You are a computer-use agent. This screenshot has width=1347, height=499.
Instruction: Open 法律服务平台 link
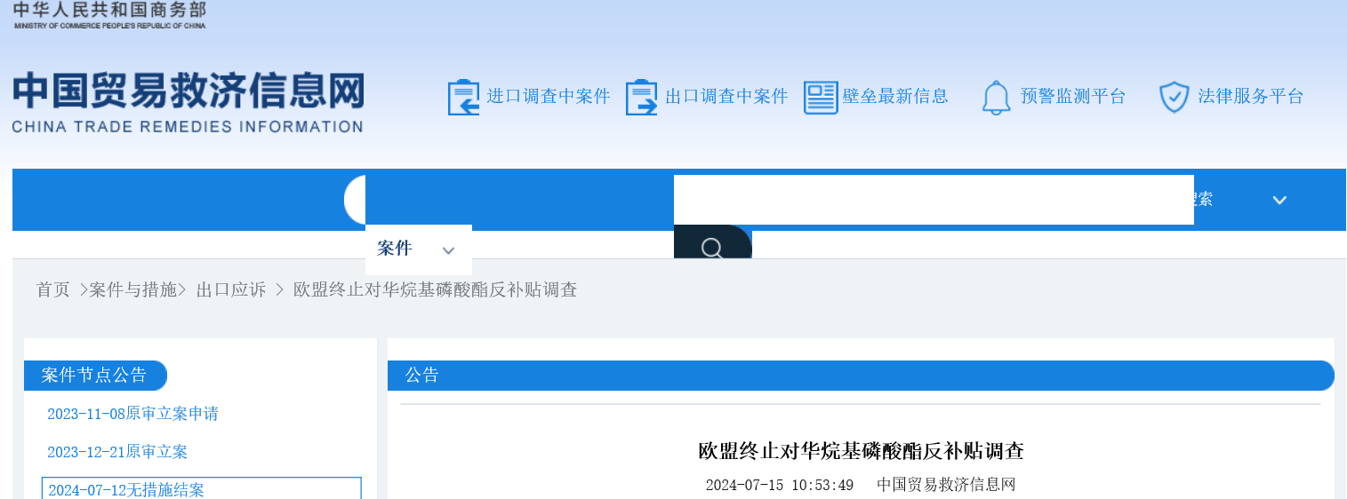point(1251,97)
